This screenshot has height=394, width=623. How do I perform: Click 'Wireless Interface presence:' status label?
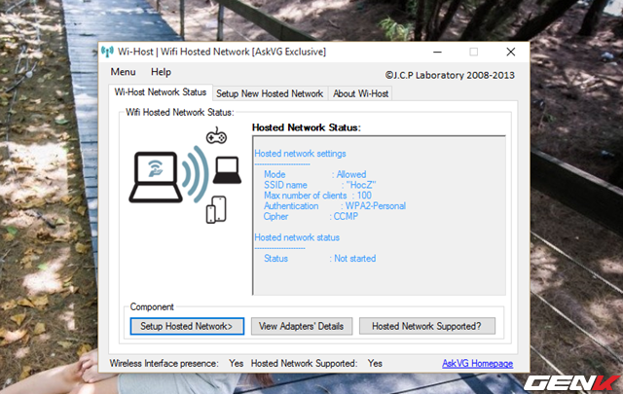tap(165, 364)
